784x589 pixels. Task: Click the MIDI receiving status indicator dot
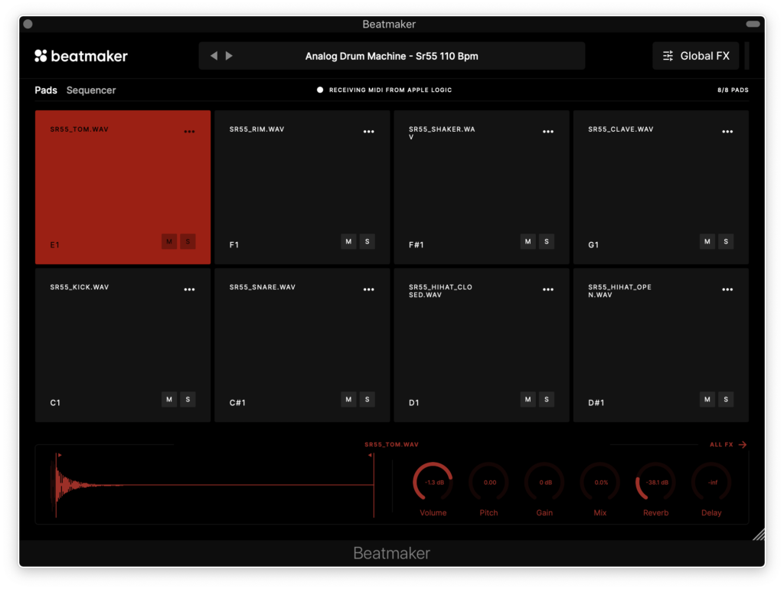coord(320,90)
